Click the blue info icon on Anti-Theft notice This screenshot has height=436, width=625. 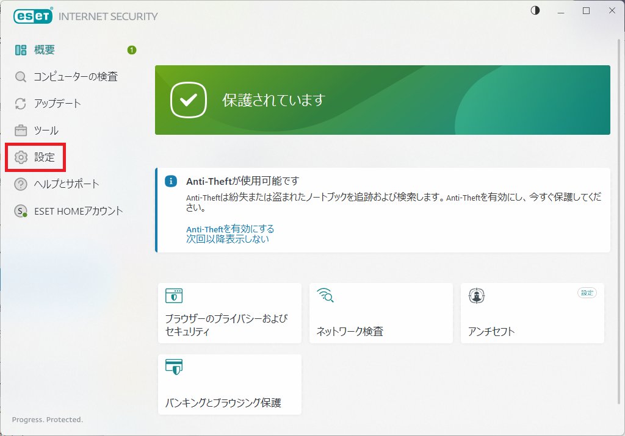click(171, 181)
